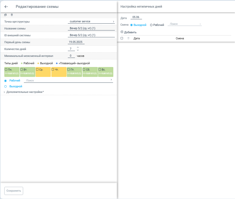Image resolution: width=235 pixels, height=199 pixels.
Task: Click the Дата field showing 05.06
Action: [x=136, y=17]
